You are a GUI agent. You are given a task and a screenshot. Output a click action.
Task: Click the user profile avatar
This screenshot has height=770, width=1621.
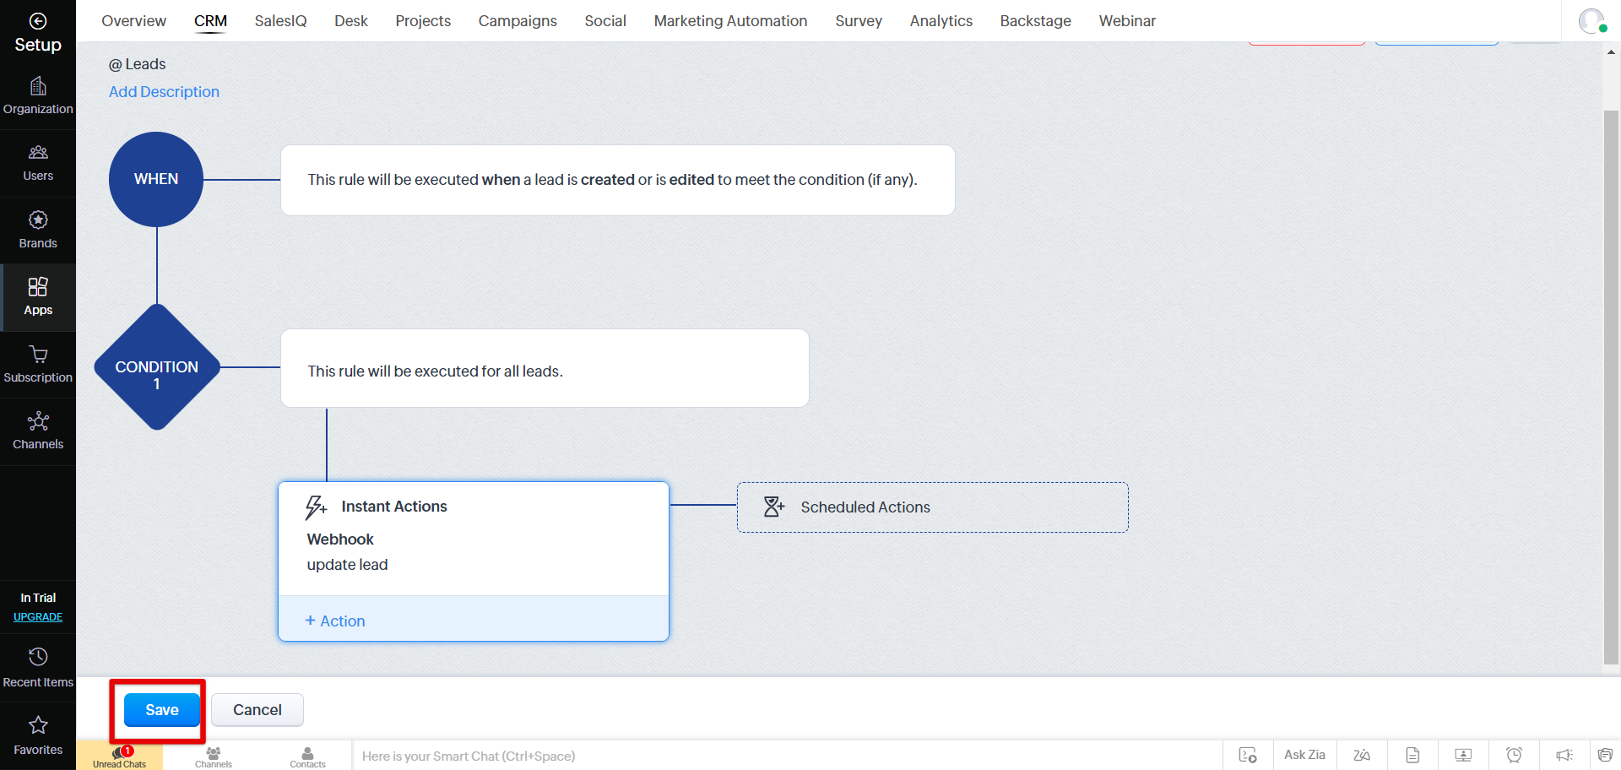[1591, 21]
